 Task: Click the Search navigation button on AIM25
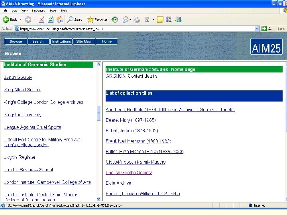click(38, 41)
